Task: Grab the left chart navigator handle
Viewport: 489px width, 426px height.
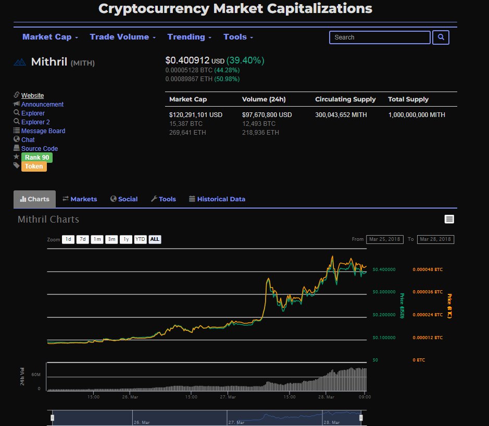Action: tap(52, 418)
